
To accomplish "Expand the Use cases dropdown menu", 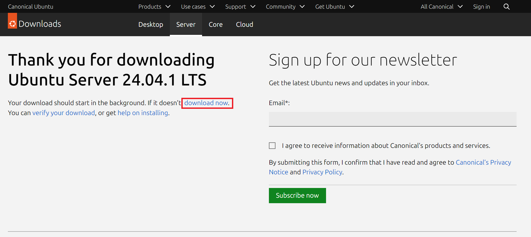I will point(198,7).
